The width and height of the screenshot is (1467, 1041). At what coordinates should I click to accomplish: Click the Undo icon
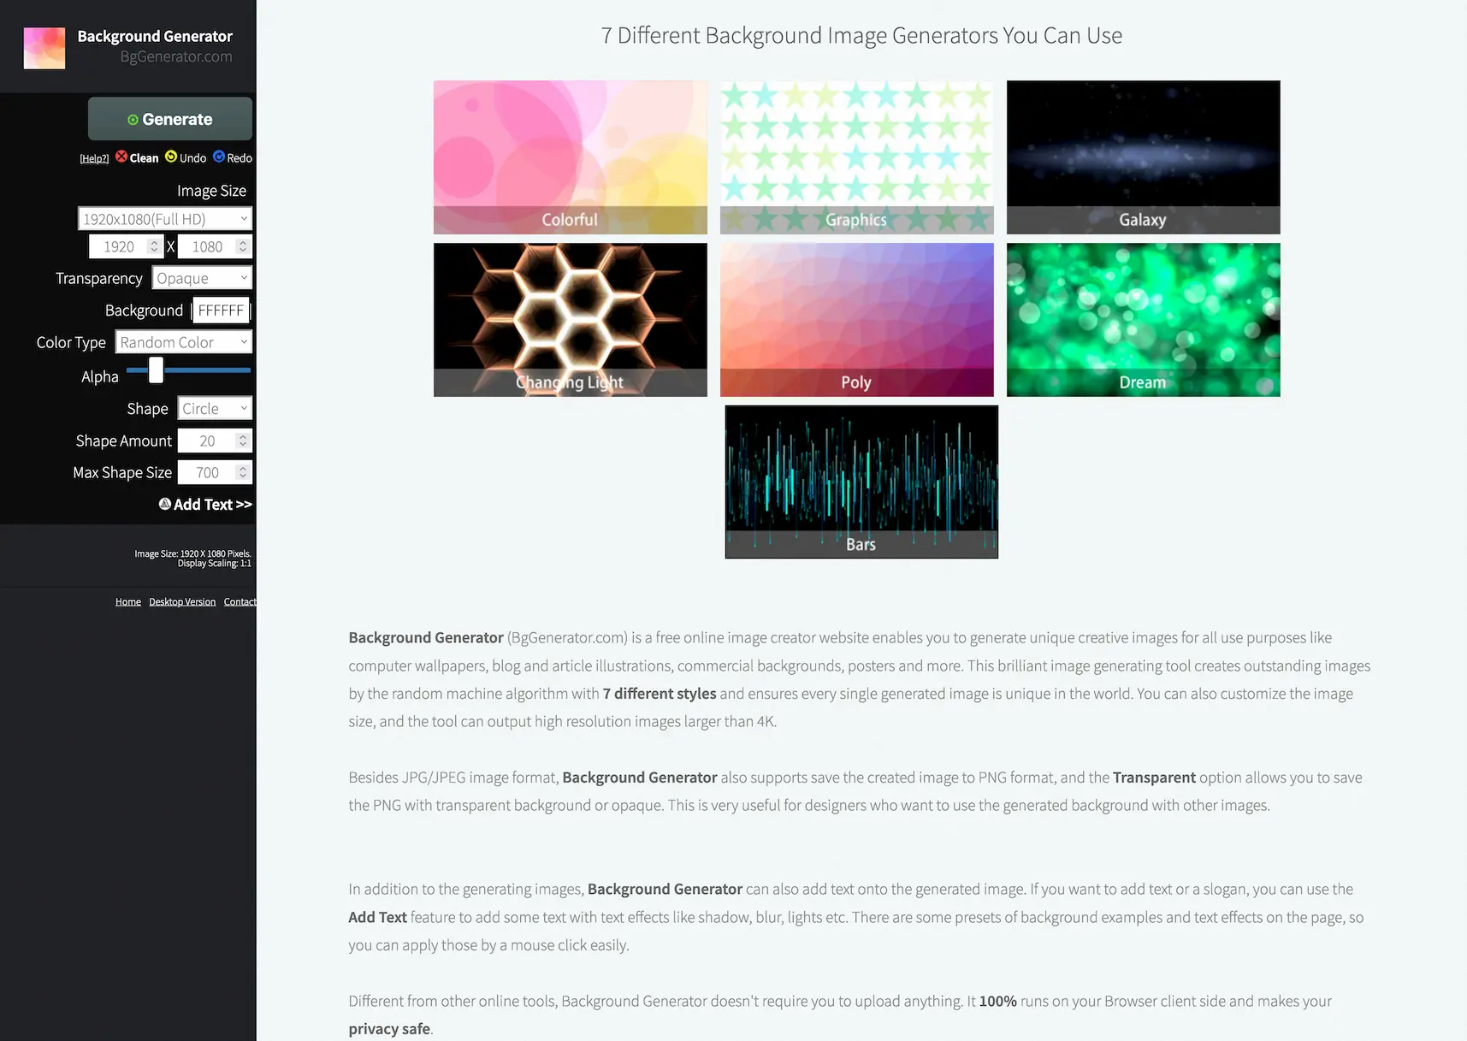coord(170,157)
